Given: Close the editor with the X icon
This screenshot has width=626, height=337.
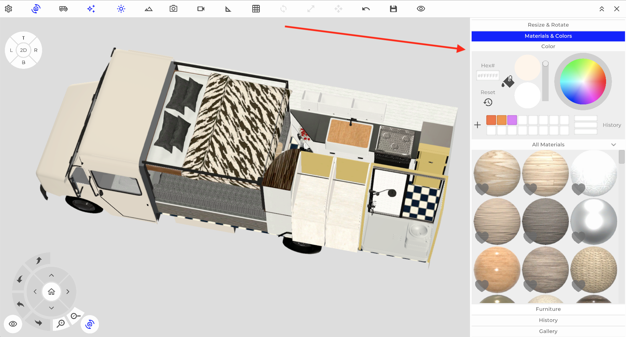Looking at the screenshot, I should tap(617, 9).
